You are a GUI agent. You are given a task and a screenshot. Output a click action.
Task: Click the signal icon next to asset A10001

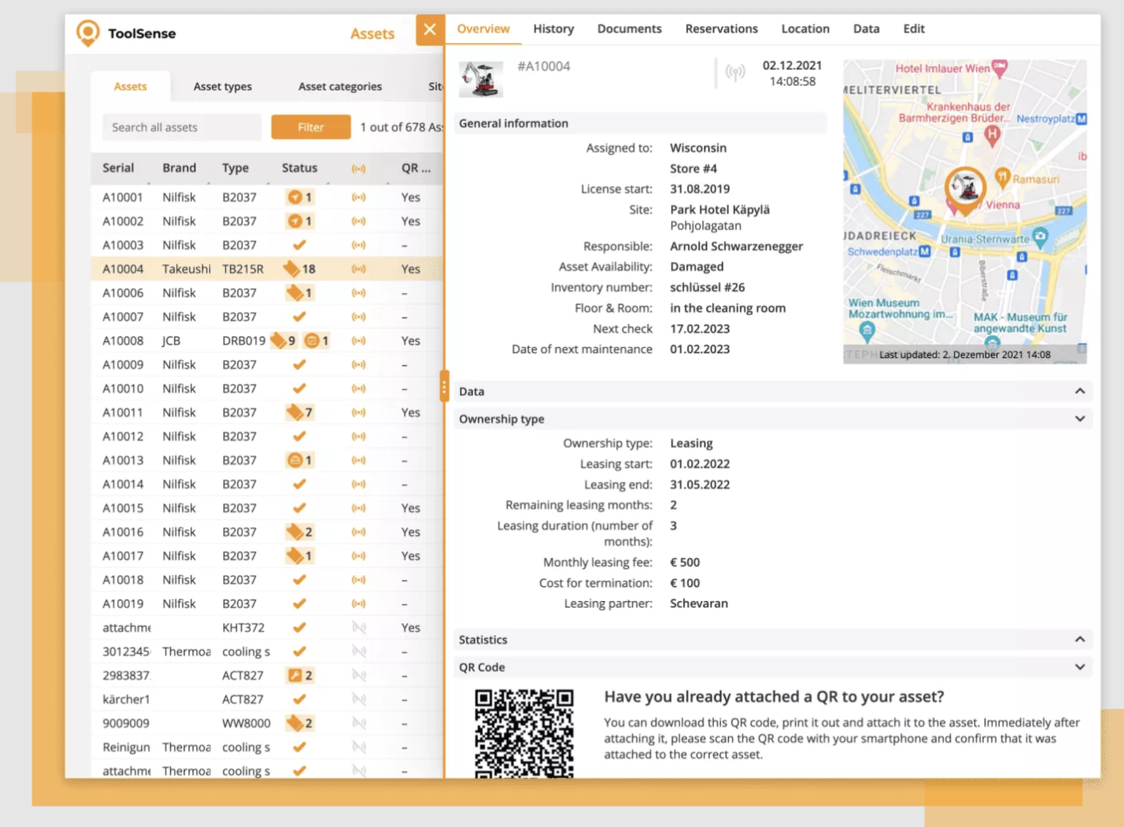pyautogui.click(x=360, y=197)
